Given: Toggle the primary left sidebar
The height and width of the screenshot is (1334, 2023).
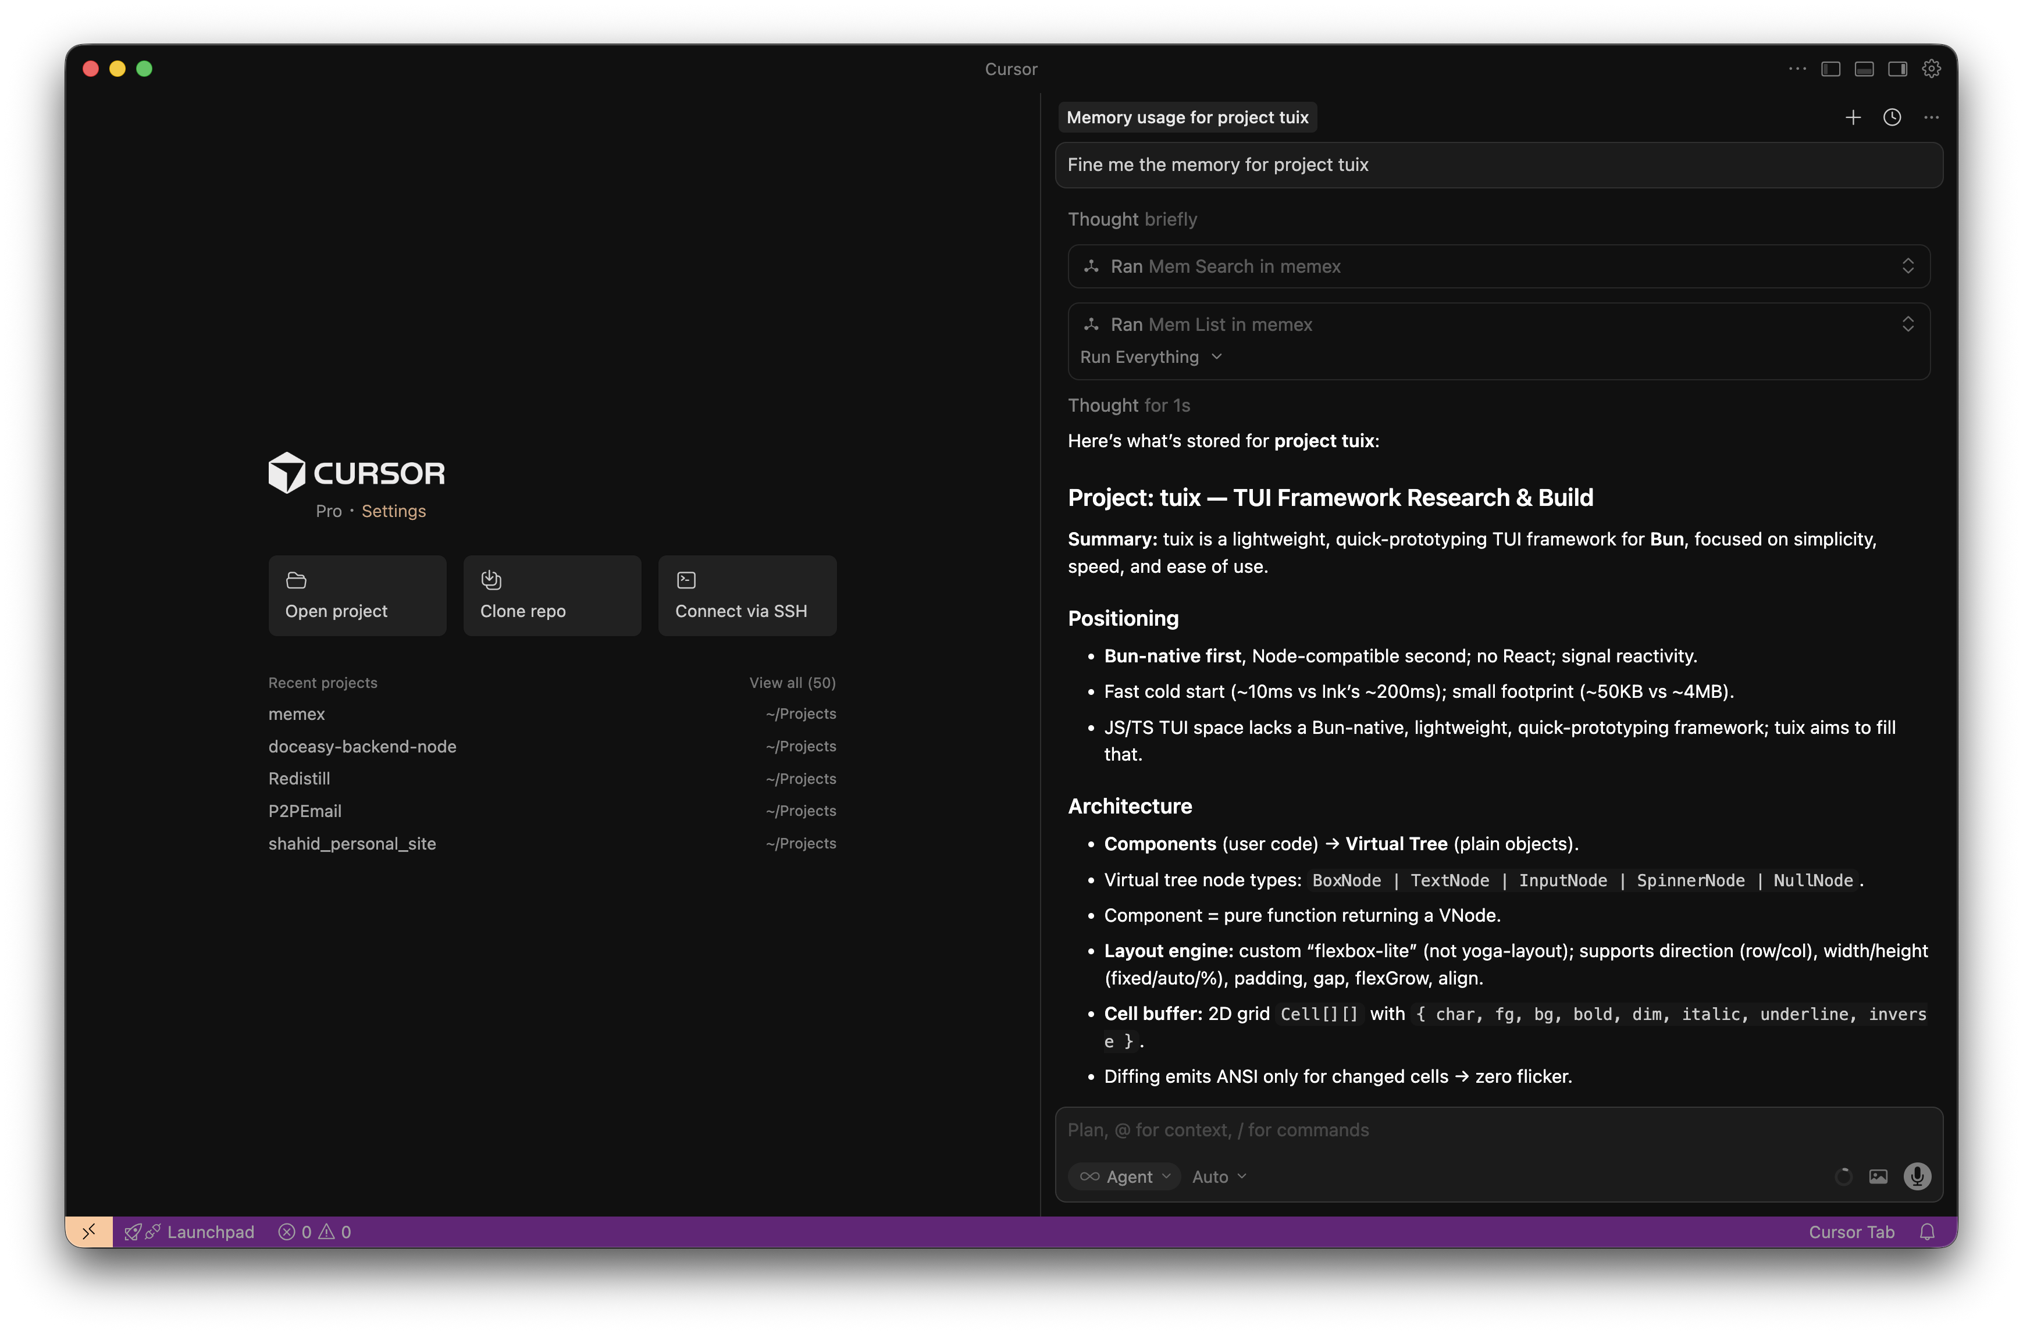Looking at the screenshot, I should 1830,69.
